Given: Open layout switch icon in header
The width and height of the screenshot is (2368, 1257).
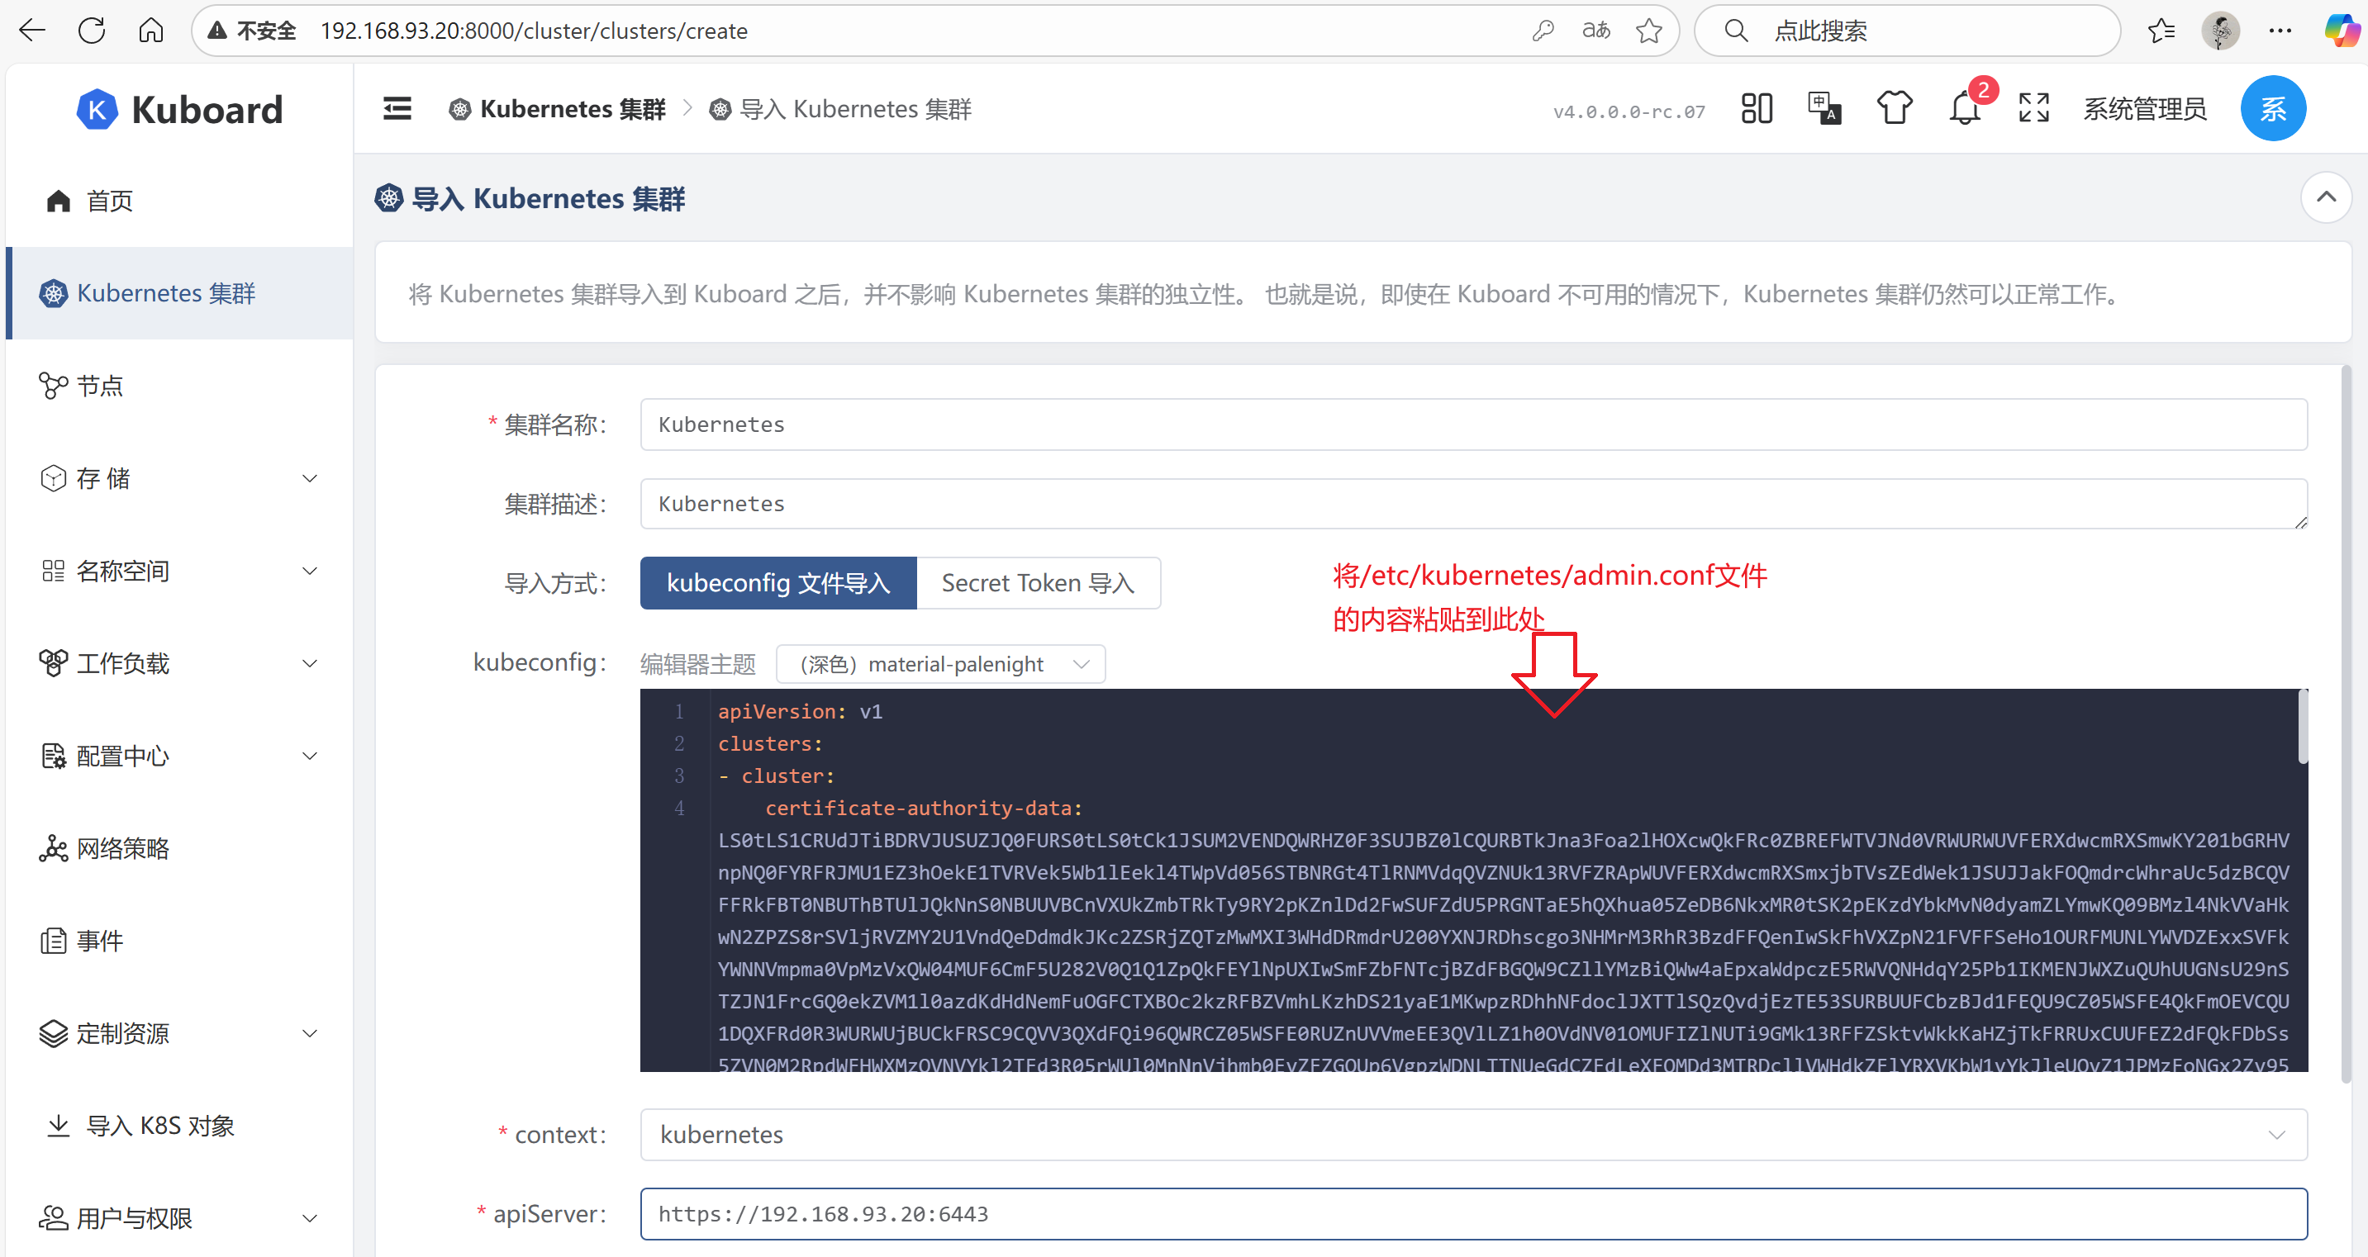Looking at the screenshot, I should point(1756,108).
